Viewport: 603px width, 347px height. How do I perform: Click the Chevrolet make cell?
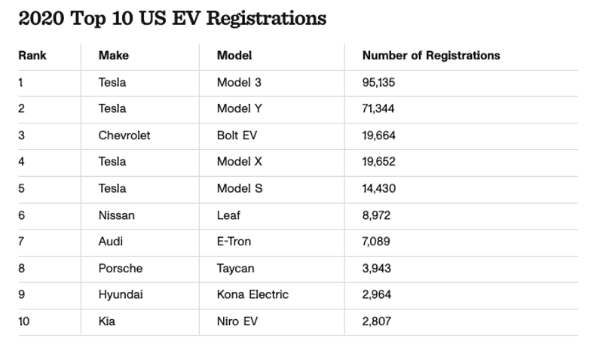click(x=124, y=135)
